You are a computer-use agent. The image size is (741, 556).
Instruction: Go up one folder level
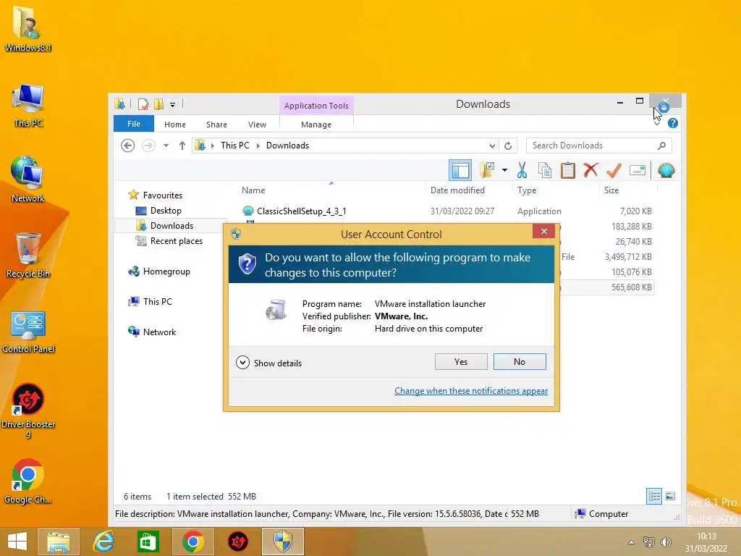[182, 146]
